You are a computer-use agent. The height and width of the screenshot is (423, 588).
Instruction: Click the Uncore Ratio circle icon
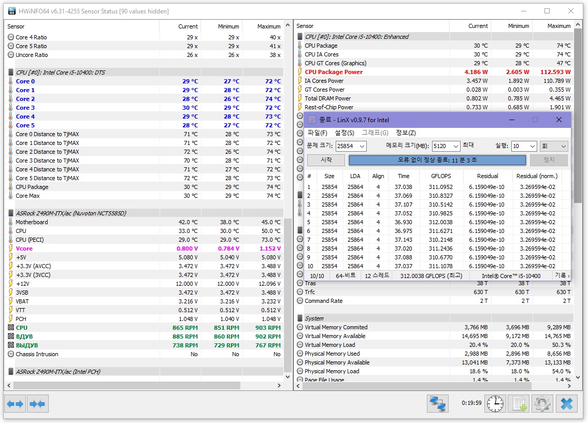click(11, 55)
